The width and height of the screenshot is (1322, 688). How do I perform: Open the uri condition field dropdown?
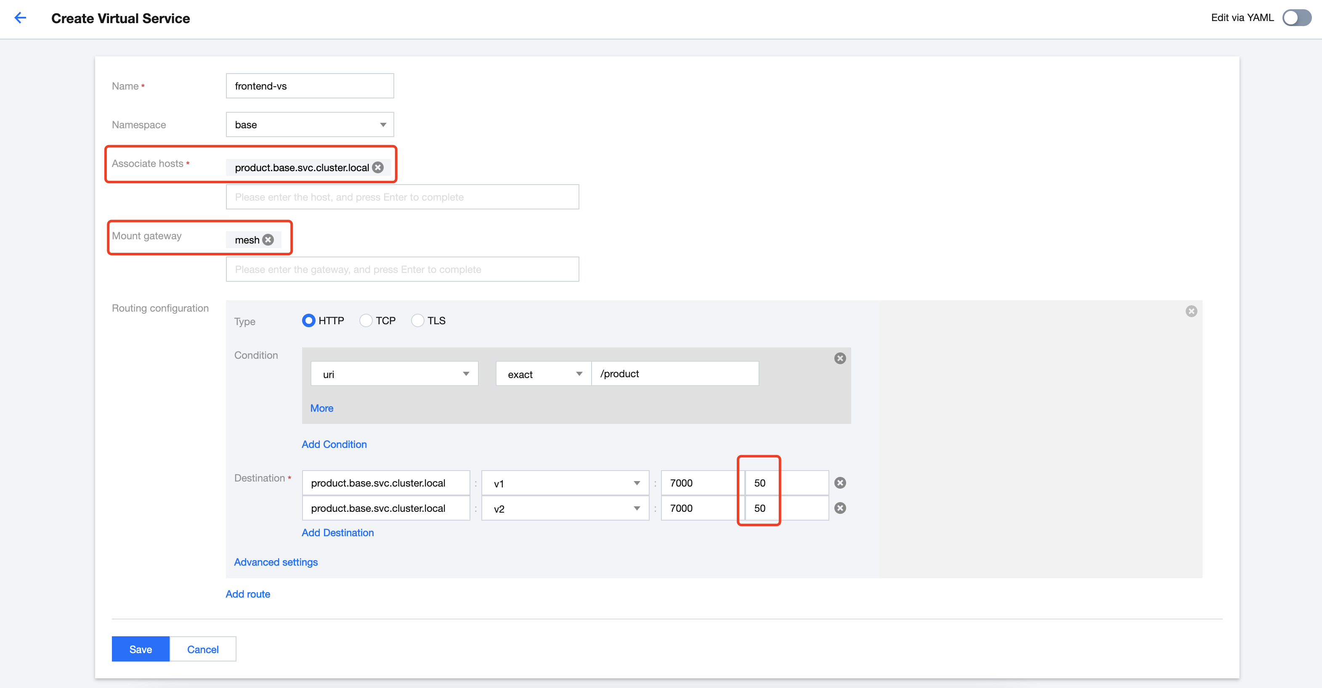394,374
